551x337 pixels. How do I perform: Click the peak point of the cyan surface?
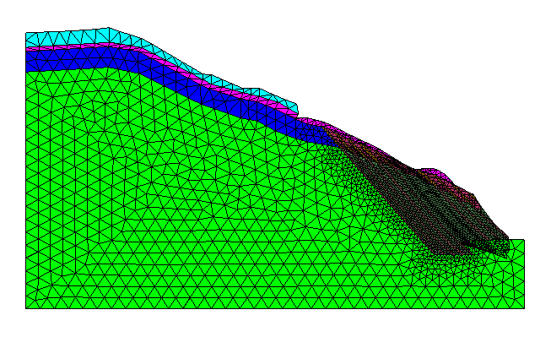pos(108,27)
